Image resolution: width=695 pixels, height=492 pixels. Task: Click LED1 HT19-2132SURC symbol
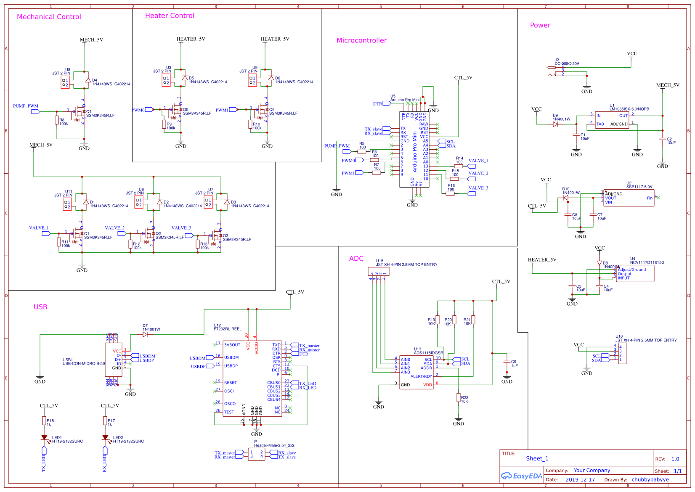(44, 438)
